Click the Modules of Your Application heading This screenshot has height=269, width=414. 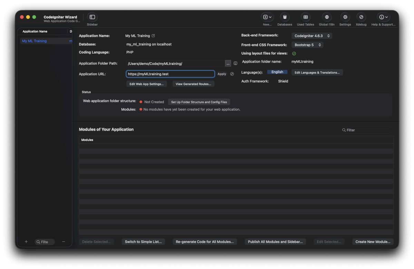point(106,129)
